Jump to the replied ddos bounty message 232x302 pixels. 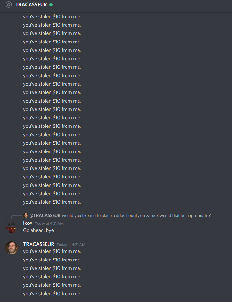pyautogui.click(x=136, y=215)
